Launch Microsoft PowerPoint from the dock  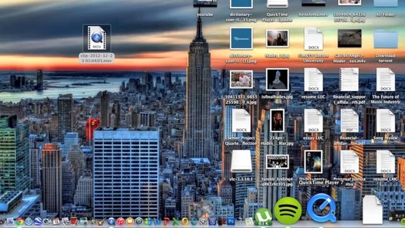pyautogui.click(x=166, y=221)
